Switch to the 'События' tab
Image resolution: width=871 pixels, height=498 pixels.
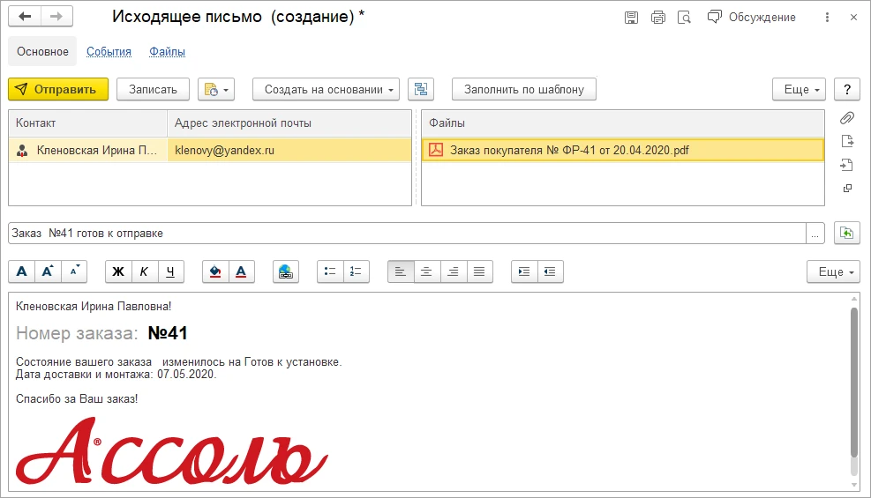point(109,52)
